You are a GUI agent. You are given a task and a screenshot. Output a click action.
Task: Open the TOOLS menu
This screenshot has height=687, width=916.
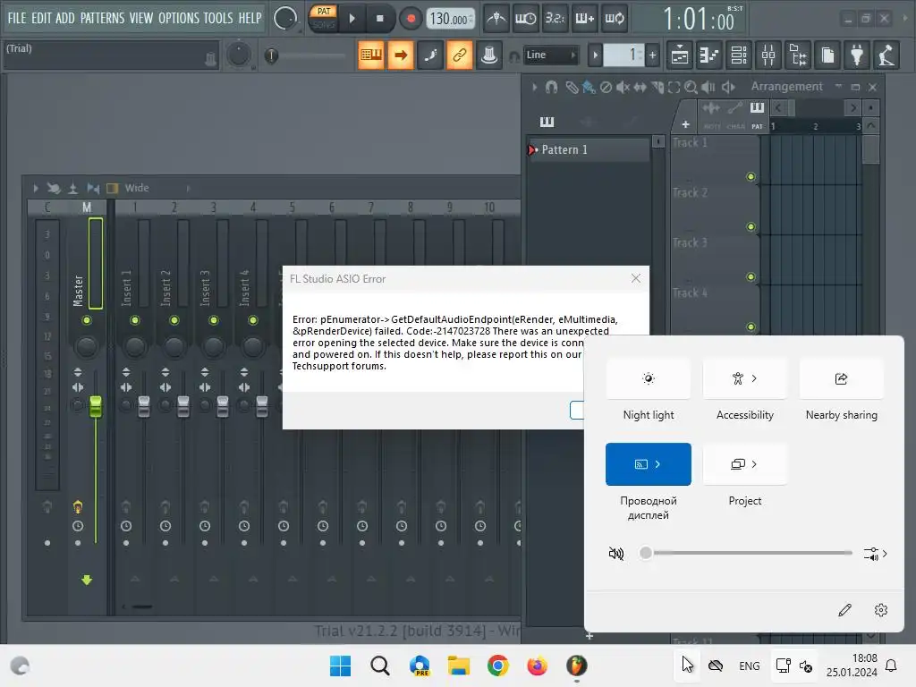coord(218,18)
